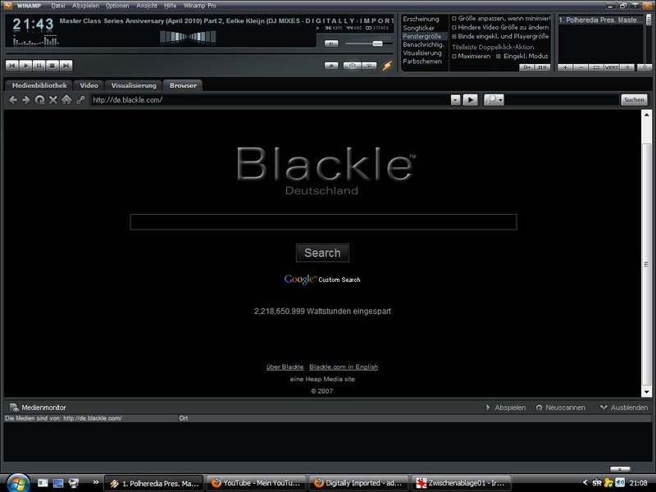Click Neuscannen in the Medienmonitor bar
The image size is (656, 492).
click(x=561, y=408)
